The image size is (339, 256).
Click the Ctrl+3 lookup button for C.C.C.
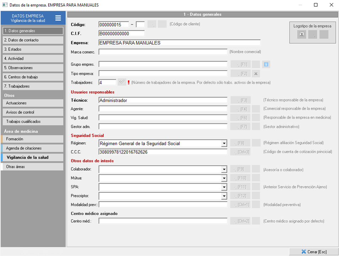coord(240,152)
